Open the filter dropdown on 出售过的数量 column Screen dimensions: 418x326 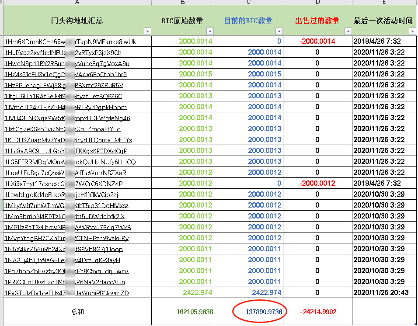click(x=348, y=31)
